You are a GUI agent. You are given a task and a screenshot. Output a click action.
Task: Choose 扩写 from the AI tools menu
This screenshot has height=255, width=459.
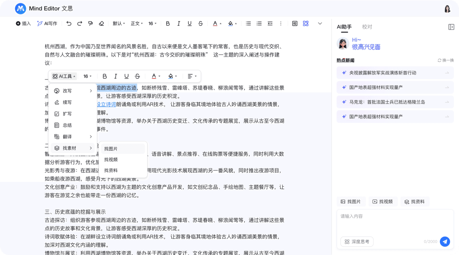click(74, 114)
